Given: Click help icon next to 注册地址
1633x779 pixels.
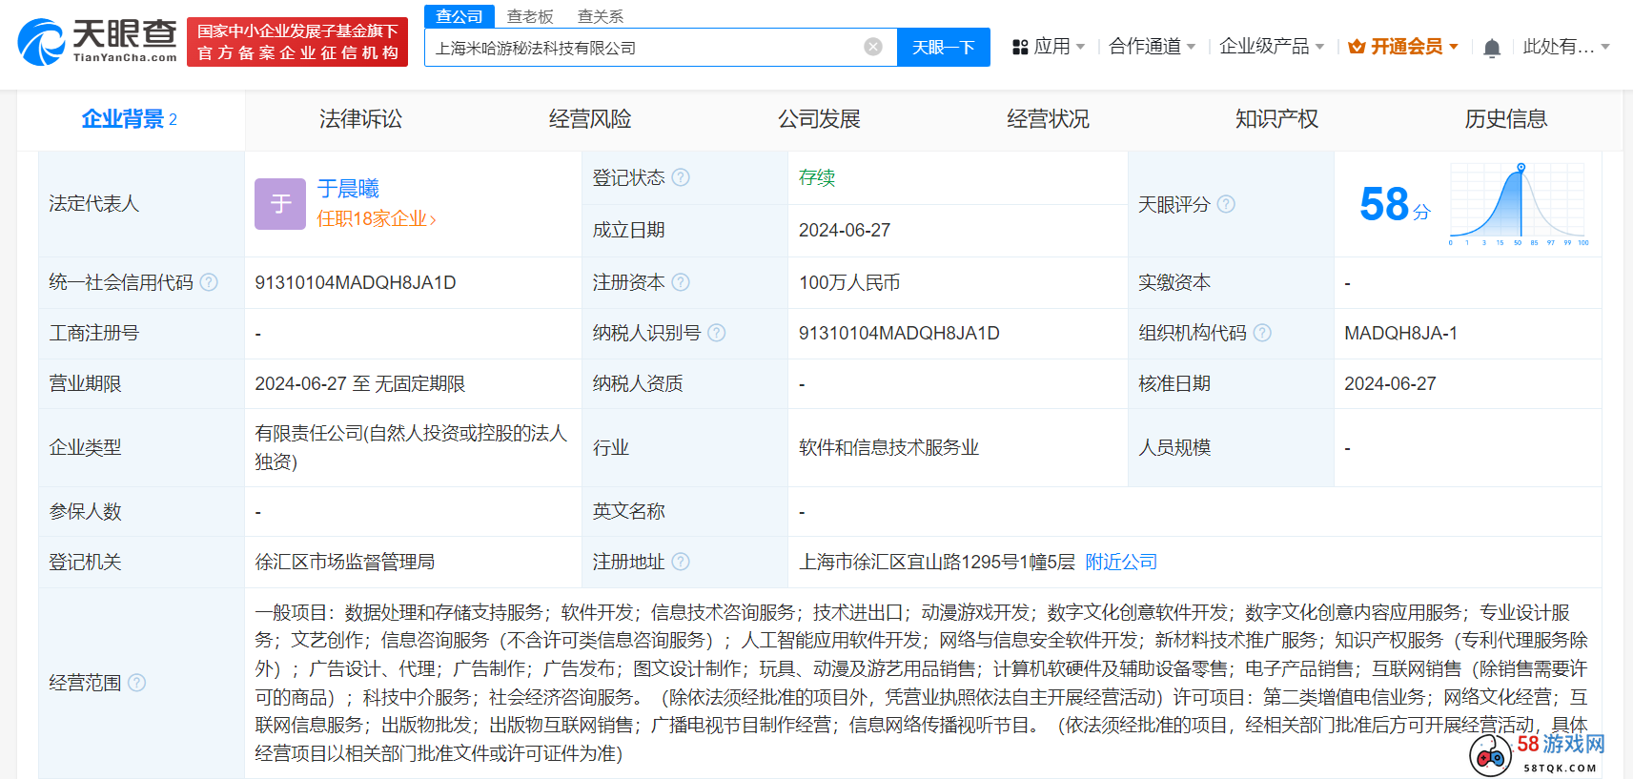Looking at the screenshot, I should point(681,562).
